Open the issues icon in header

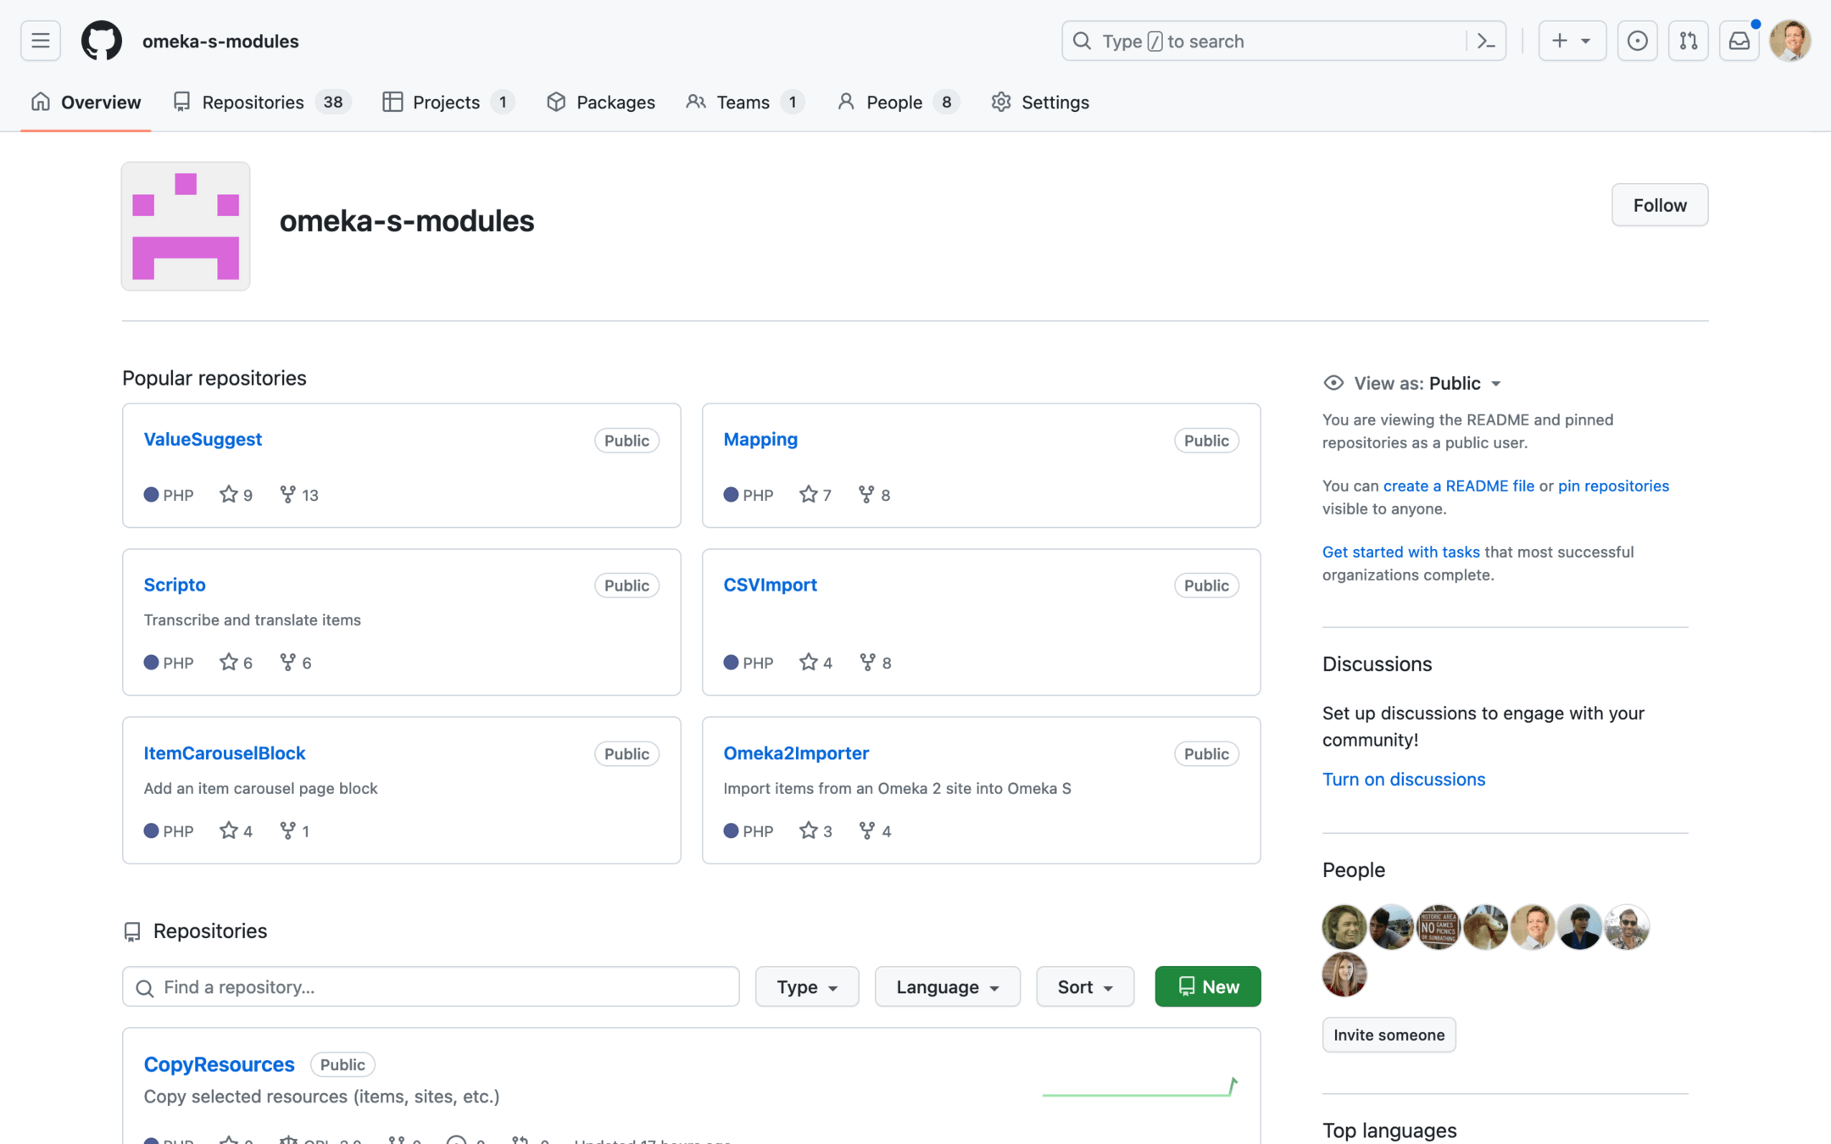pos(1637,41)
